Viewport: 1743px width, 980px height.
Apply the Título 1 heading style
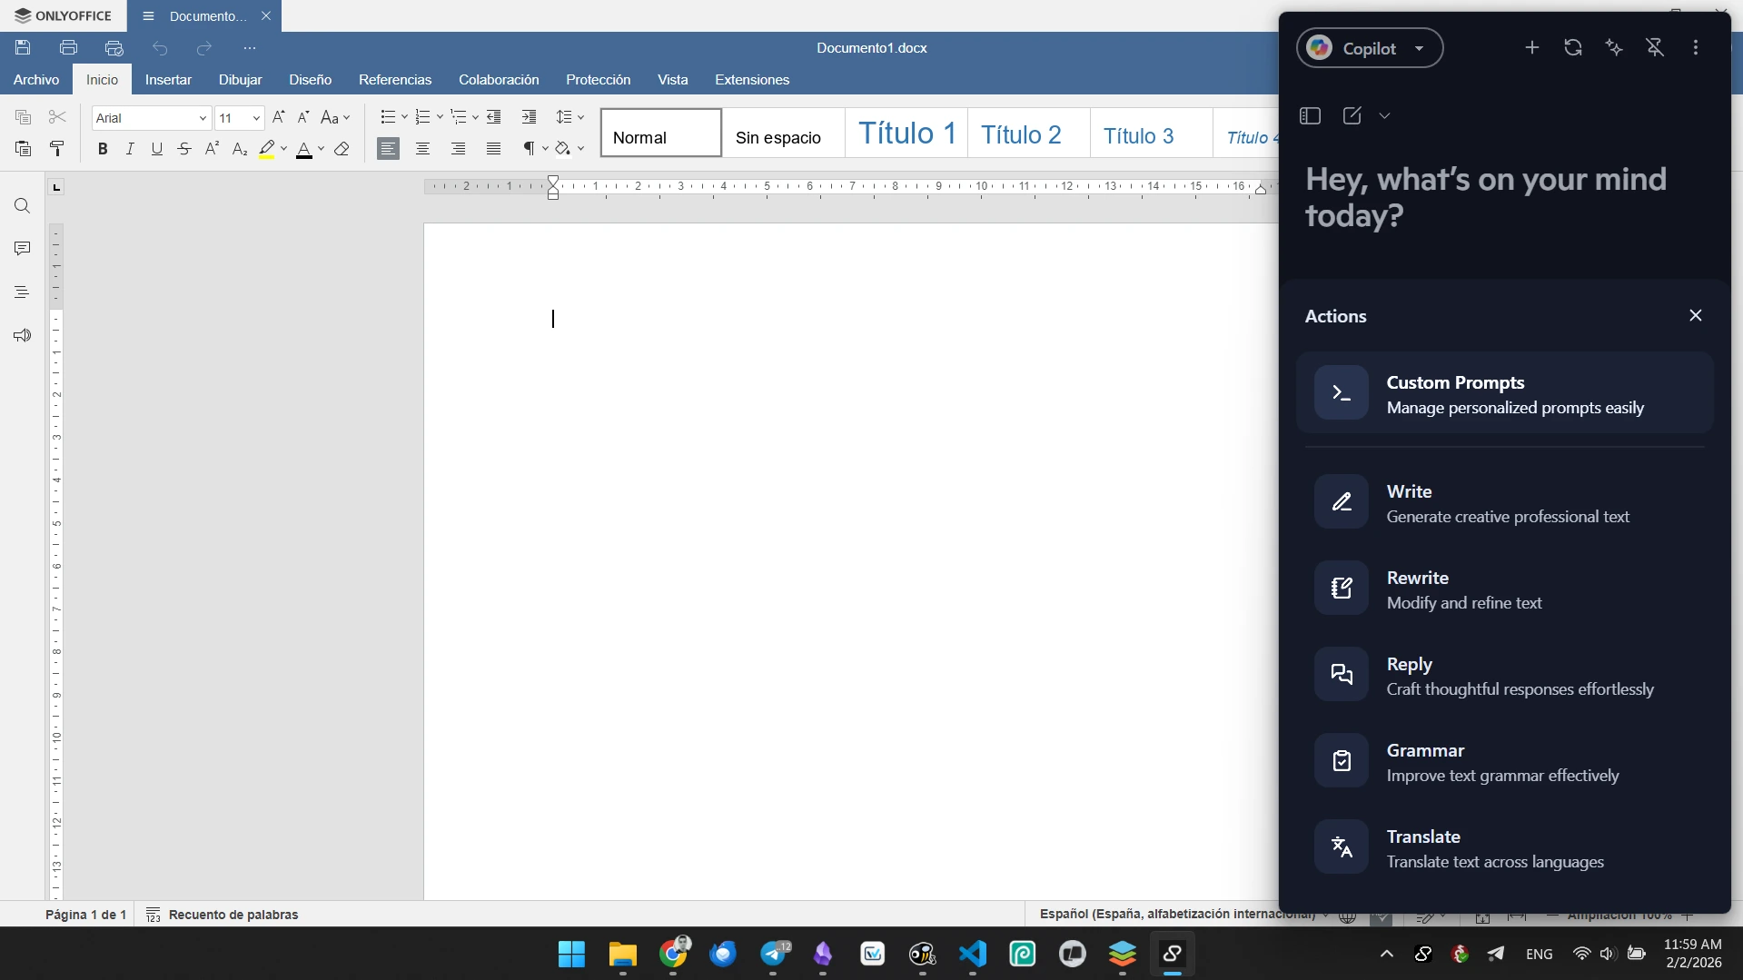[906, 134]
